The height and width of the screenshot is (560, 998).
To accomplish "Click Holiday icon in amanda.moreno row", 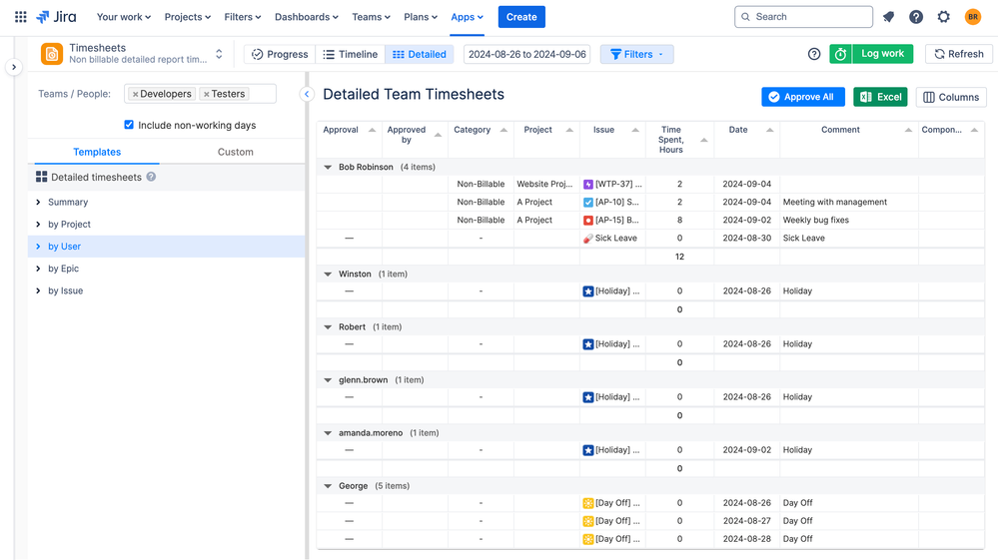I will click(x=588, y=450).
